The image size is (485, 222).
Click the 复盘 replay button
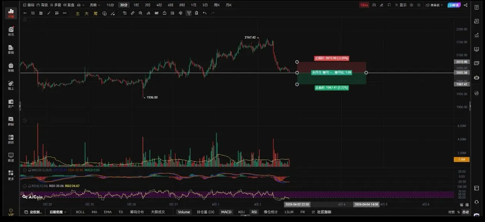coord(69,5)
